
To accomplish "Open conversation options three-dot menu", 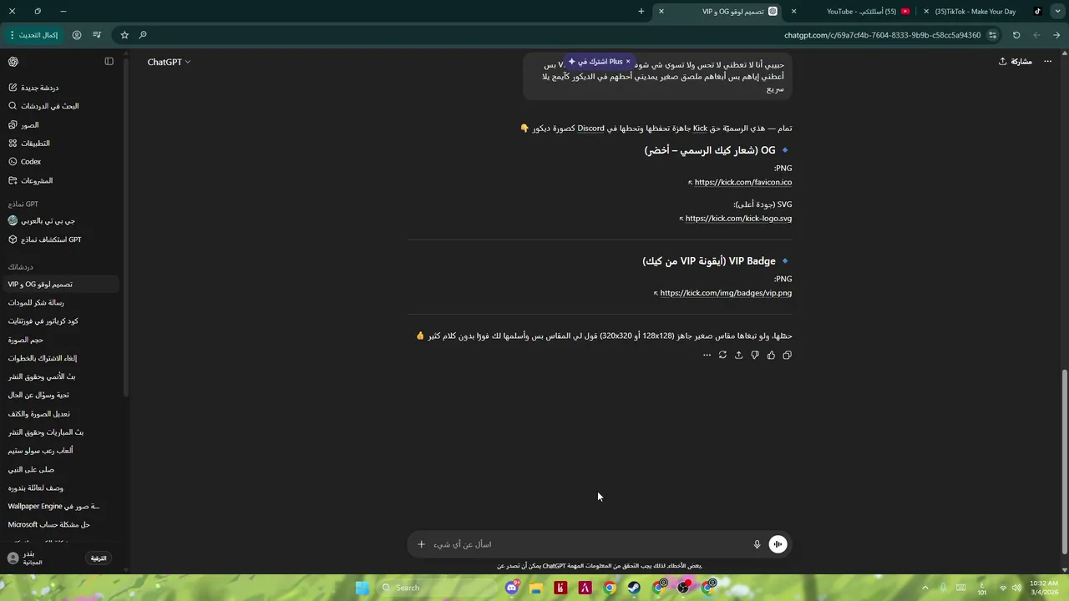I will pyautogui.click(x=1047, y=62).
